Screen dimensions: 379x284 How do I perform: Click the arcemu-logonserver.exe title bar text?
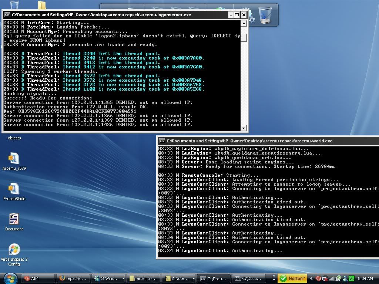(x=101, y=15)
